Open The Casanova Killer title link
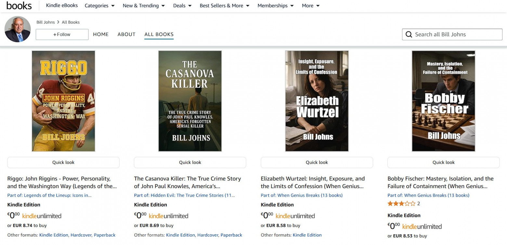This screenshot has width=507, height=245. point(188,182)
